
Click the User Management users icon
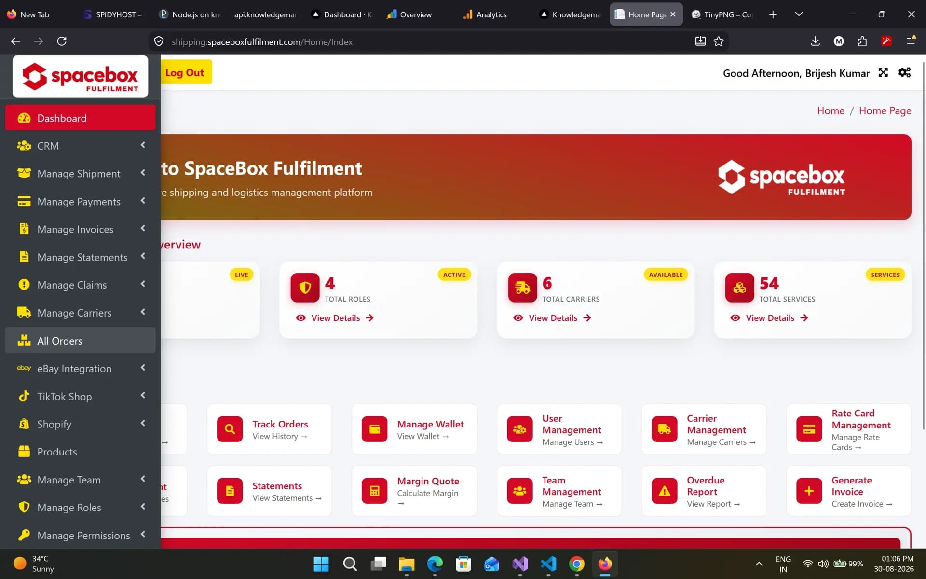coord(519,429)
